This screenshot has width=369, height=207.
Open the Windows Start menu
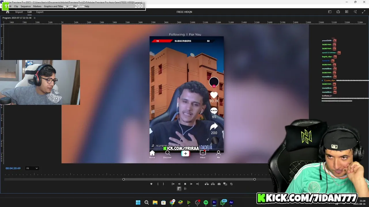click(138, 202)
